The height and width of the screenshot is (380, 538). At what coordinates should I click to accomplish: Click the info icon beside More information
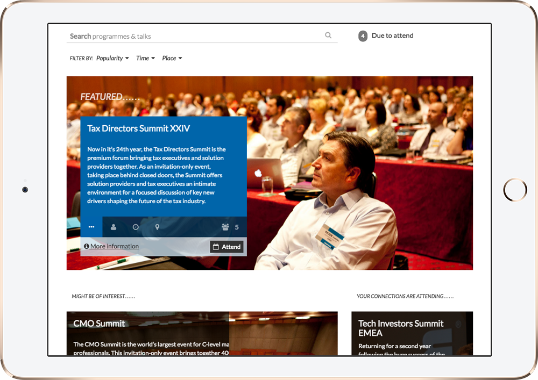point(86,247)
